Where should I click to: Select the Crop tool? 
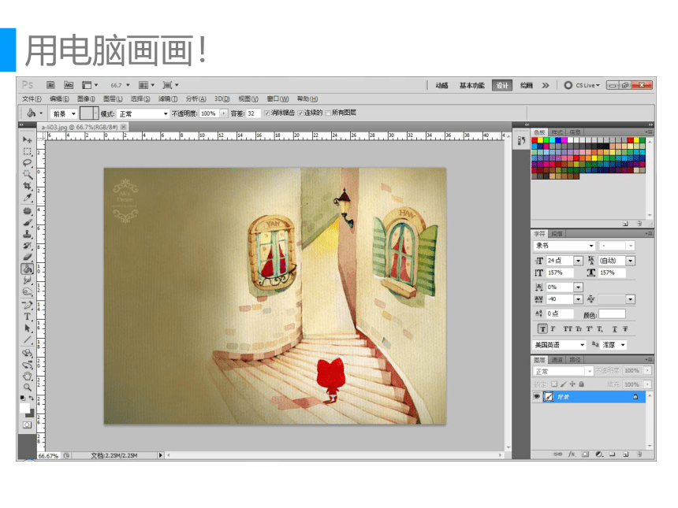(x=28, y=186)
